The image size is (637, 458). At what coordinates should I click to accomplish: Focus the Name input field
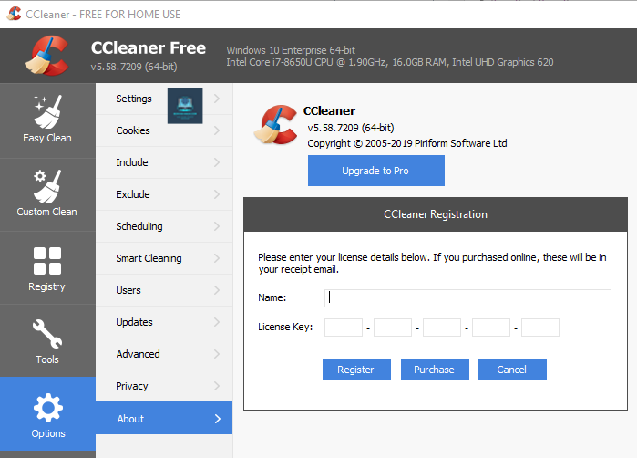[x=467, y=298]
